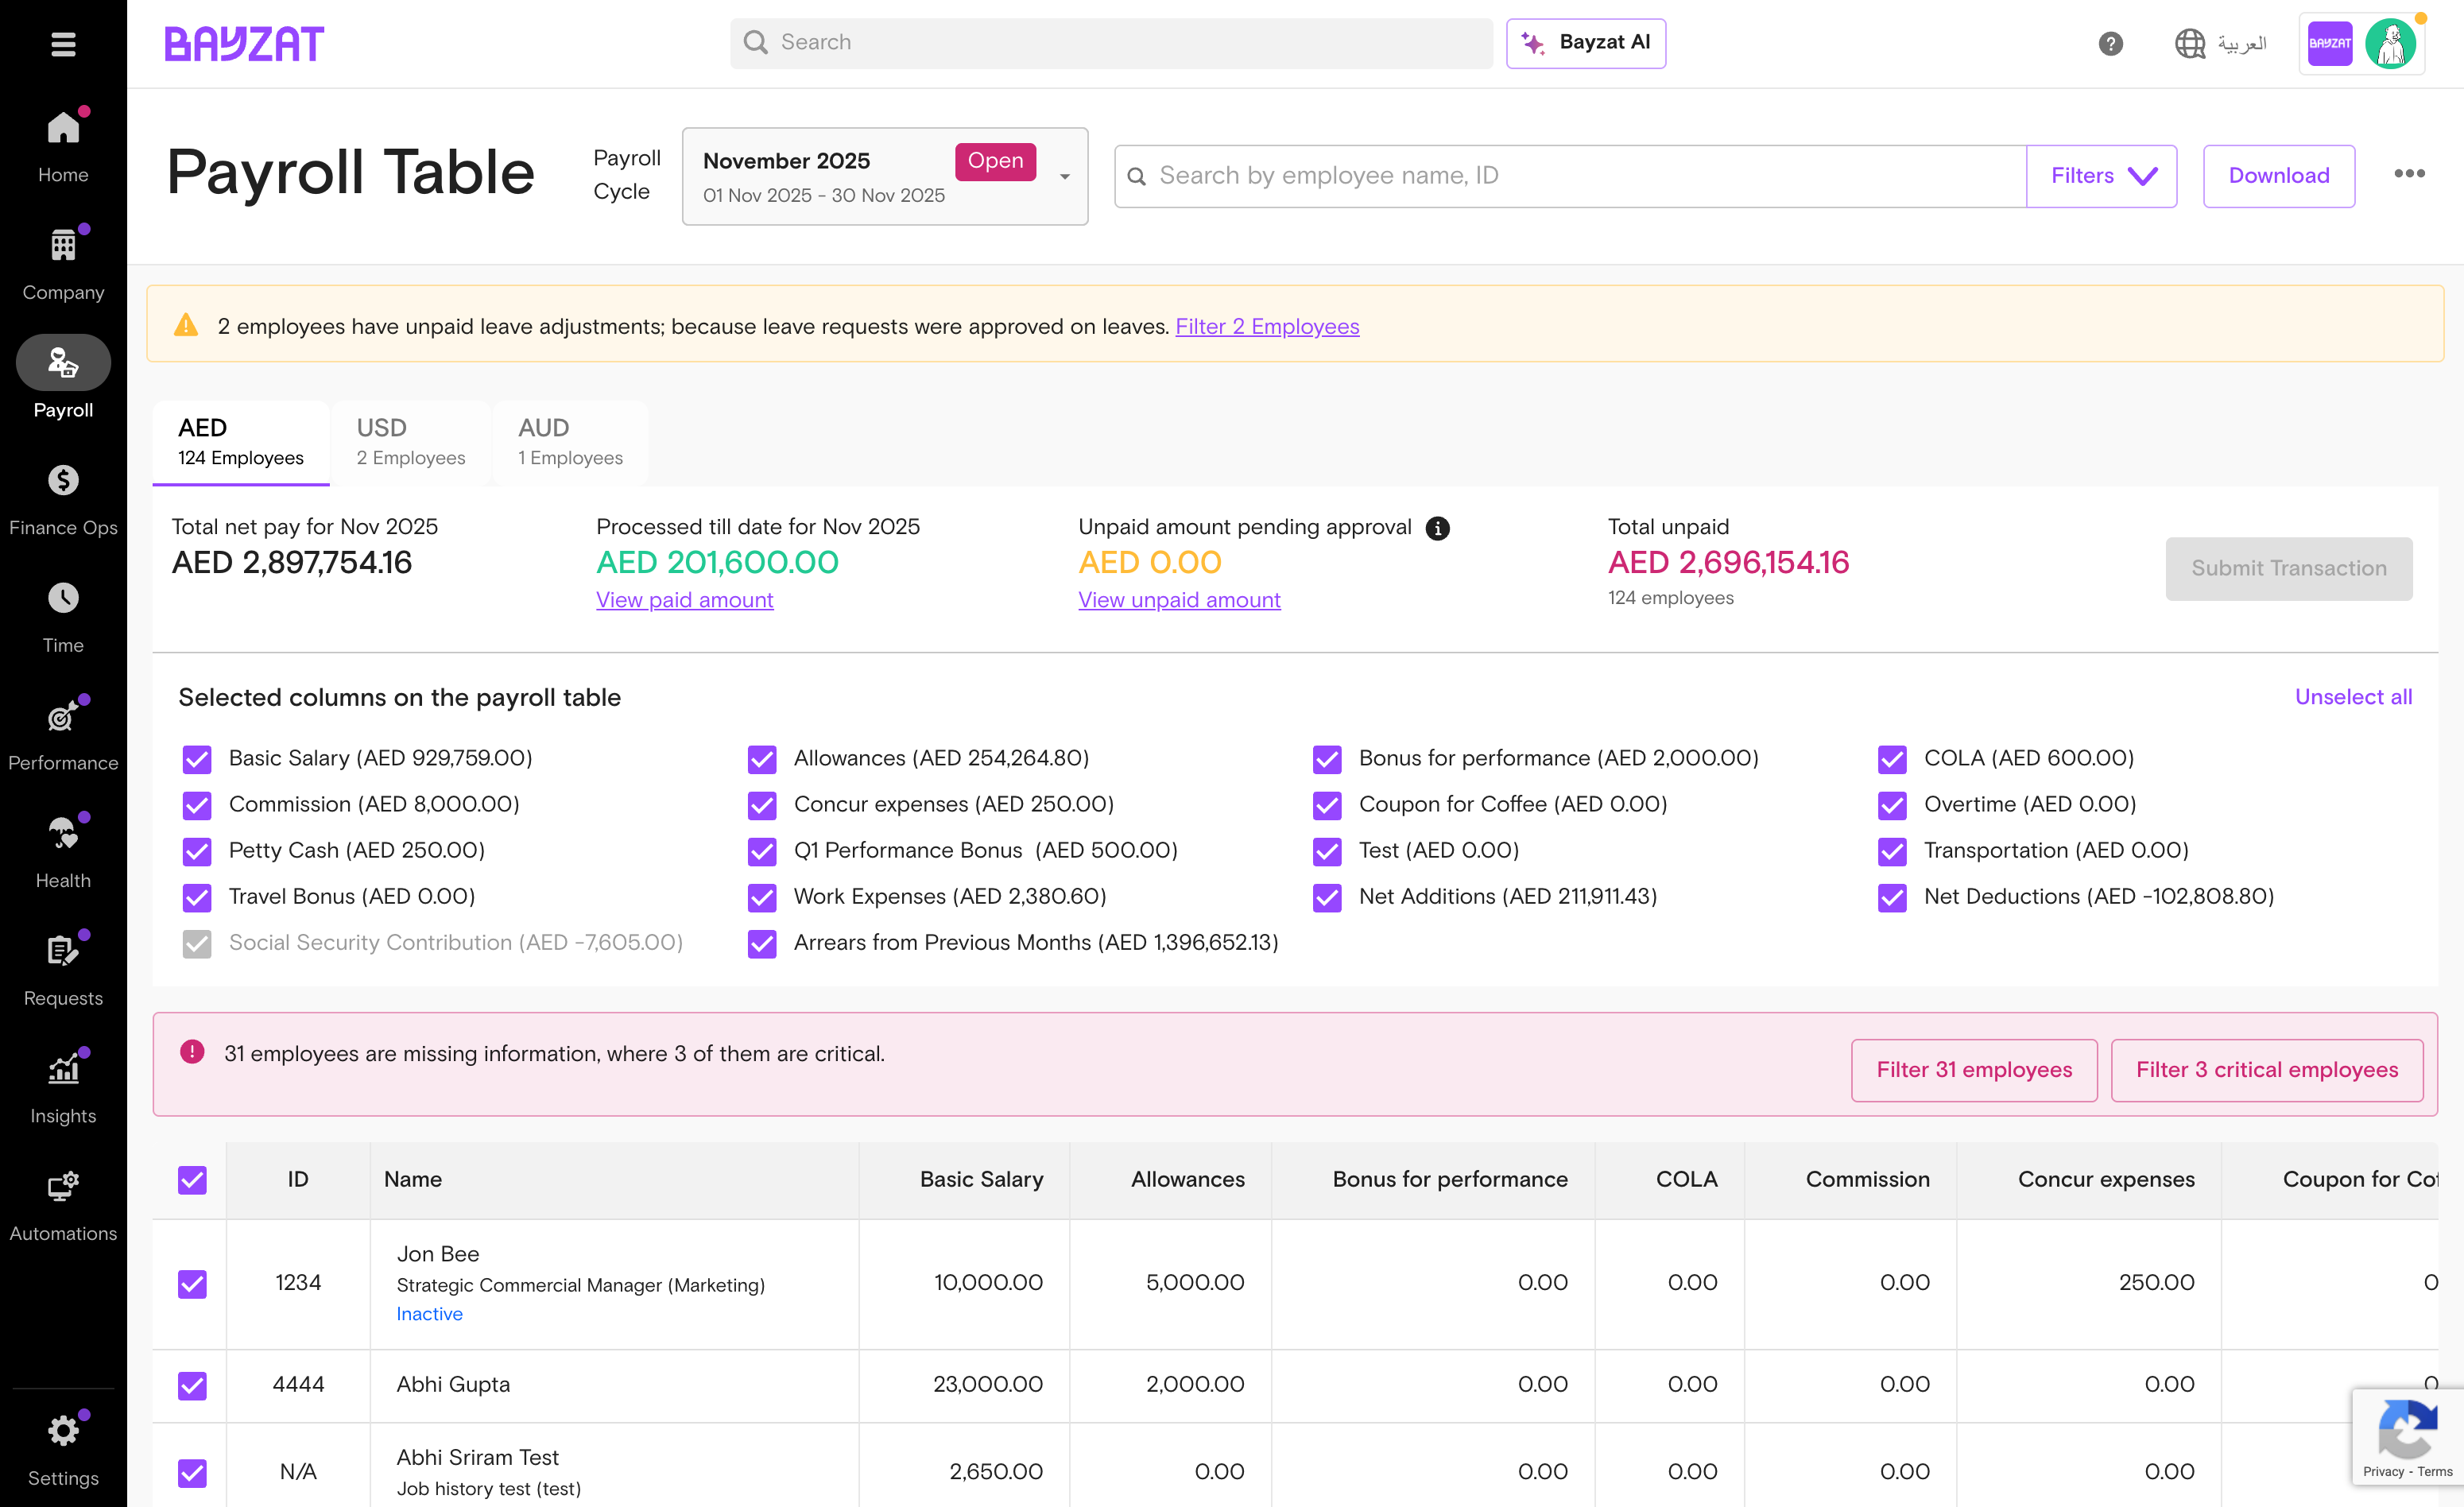
Task: Switch to the AUD 1 Employees tab
Action: (x=570, y=442)
